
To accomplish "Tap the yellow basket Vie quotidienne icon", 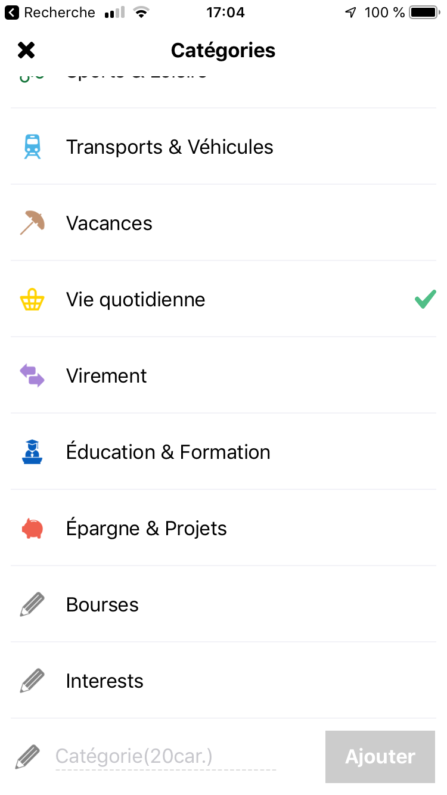I will pos(32,300).
